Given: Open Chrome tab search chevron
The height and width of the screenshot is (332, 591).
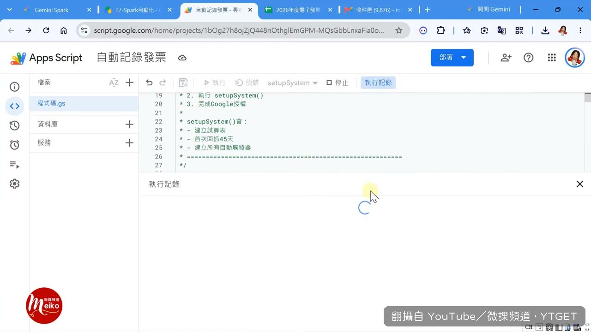Looking at the screenshot, I should (x=9, y=10).
